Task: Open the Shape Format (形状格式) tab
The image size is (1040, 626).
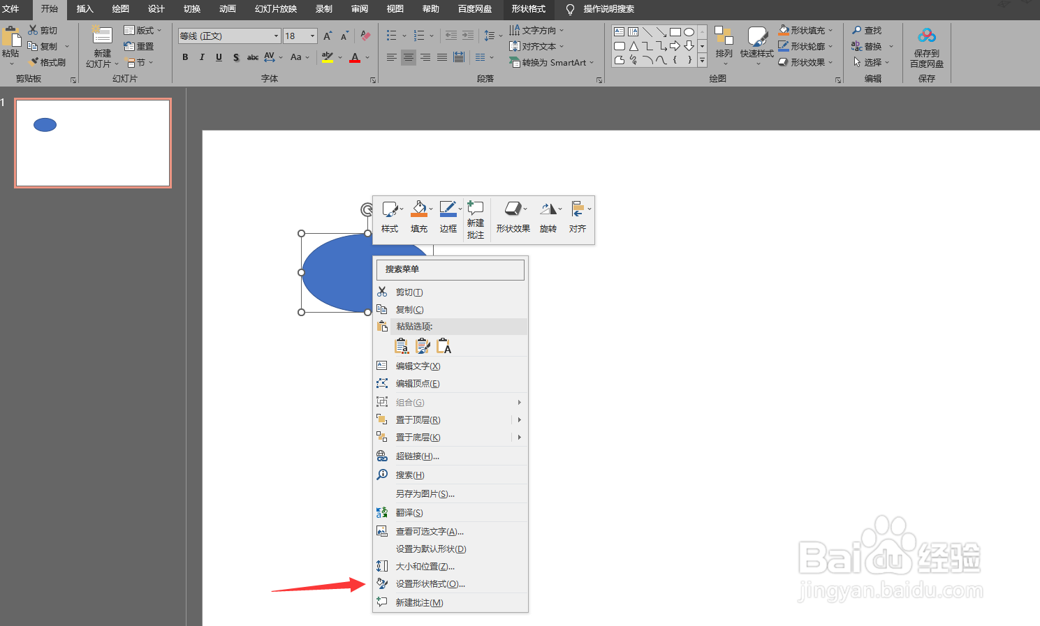Action: tap(529, 9)
